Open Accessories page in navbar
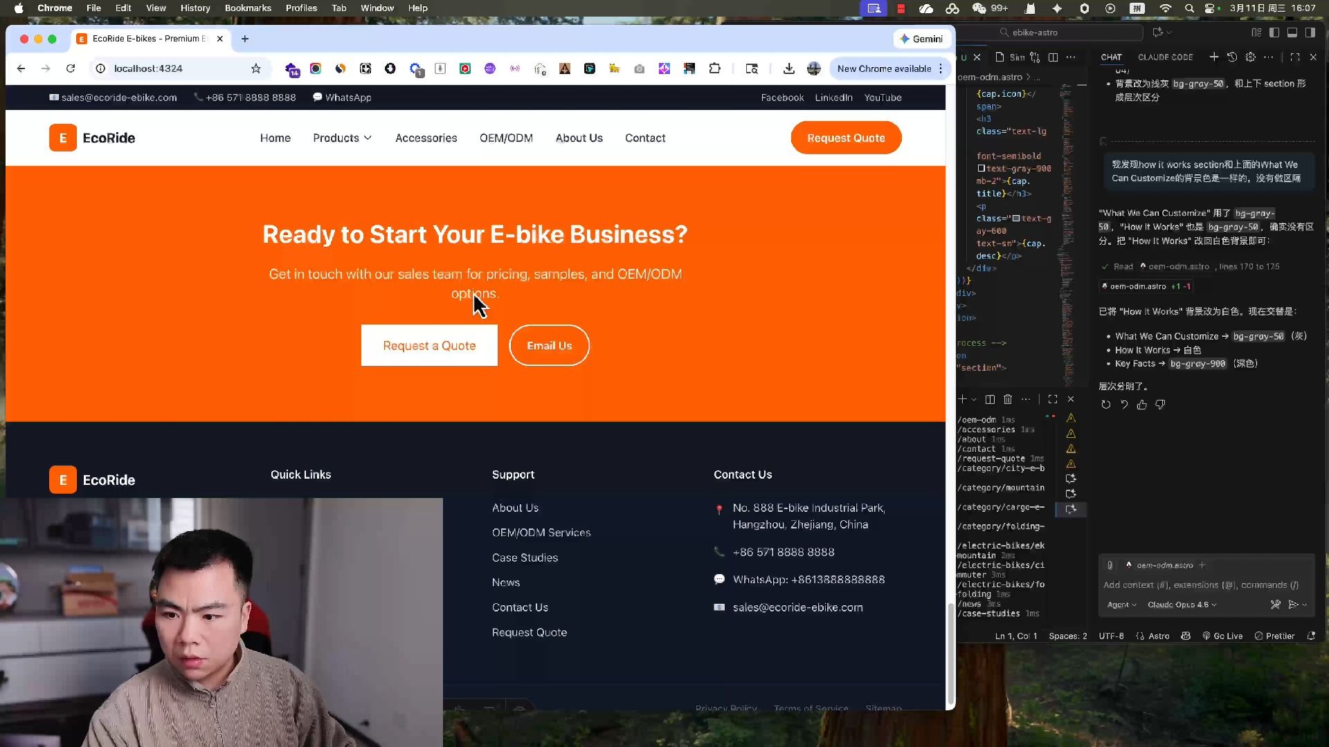The image size is (1329, 747). pos(426,138)
